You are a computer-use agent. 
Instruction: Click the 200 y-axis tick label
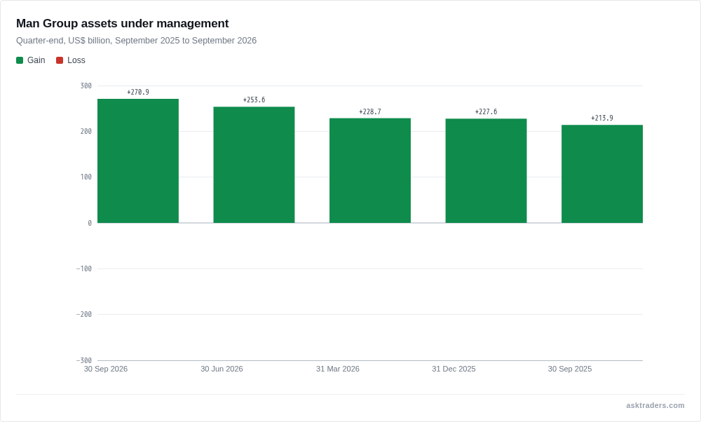pyautogui.click(x=86, y=131)
